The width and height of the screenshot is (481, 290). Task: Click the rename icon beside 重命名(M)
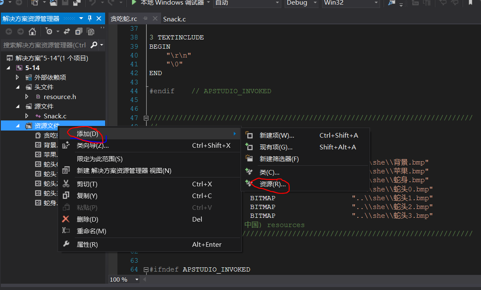coord(66,230)
